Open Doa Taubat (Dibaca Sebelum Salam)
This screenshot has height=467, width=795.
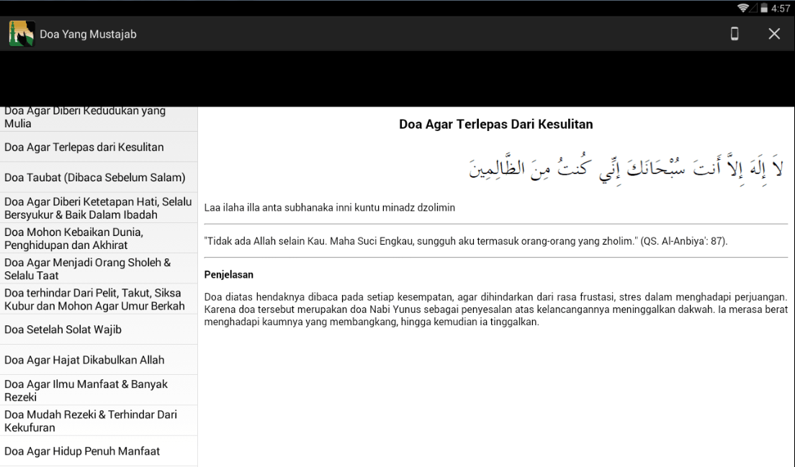(99, 177)
